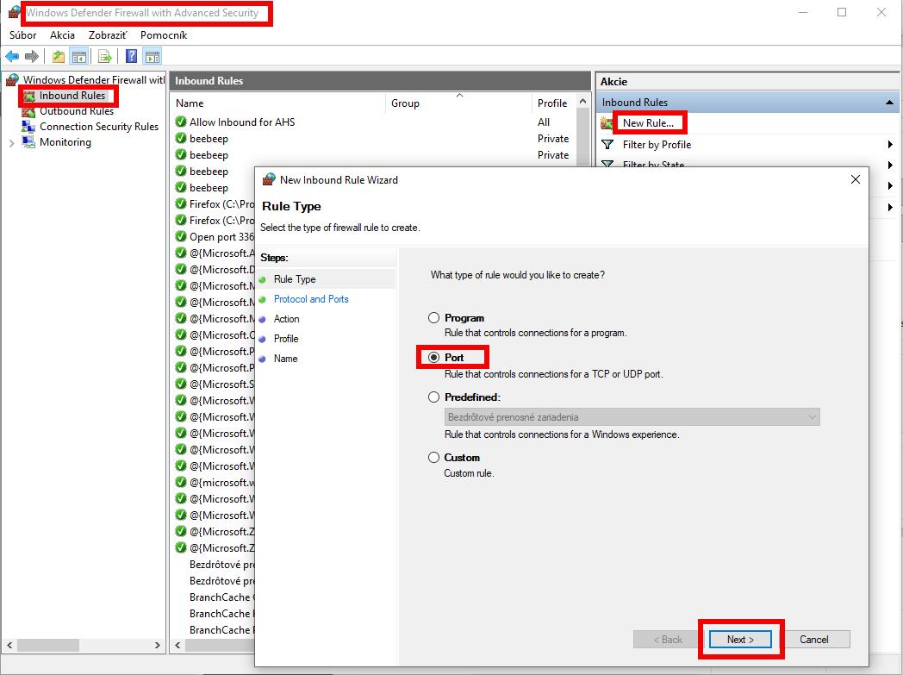
Task: Cancel the New Inbound Rule Wizard
Action: click(815, 639)
